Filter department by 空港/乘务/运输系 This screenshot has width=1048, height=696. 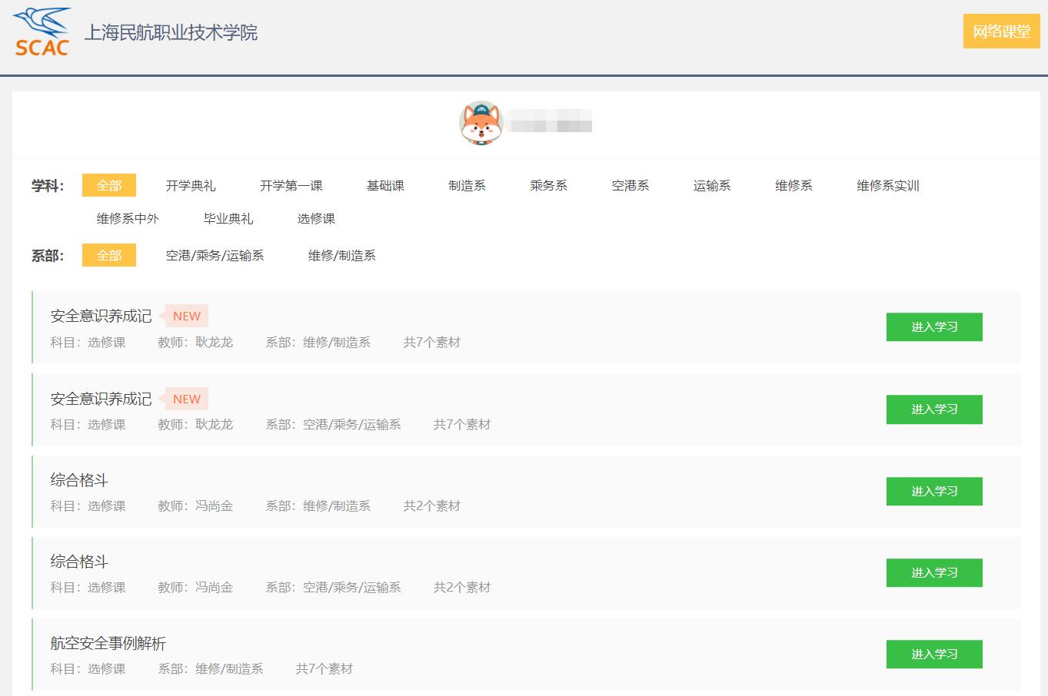click(215, 256)
